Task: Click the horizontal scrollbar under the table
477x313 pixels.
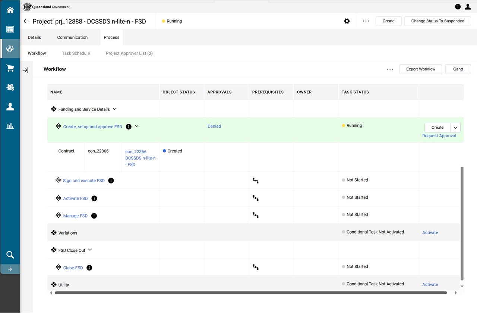Action: click(250, 293)
